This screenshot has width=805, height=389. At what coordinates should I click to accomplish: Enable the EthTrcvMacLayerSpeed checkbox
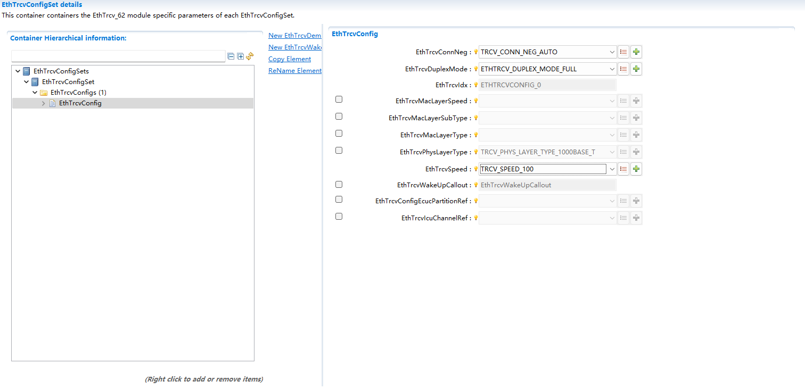tap(339, 100)
